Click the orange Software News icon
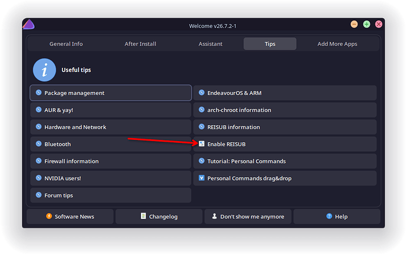Screen dimensions: 407x255 click(x=49, y=216)
